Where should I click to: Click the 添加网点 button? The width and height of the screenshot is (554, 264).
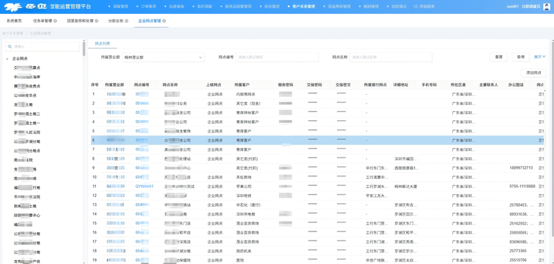533,73
